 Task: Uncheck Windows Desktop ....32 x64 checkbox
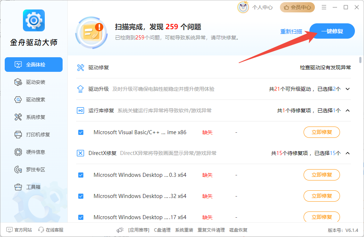point(81,196)
